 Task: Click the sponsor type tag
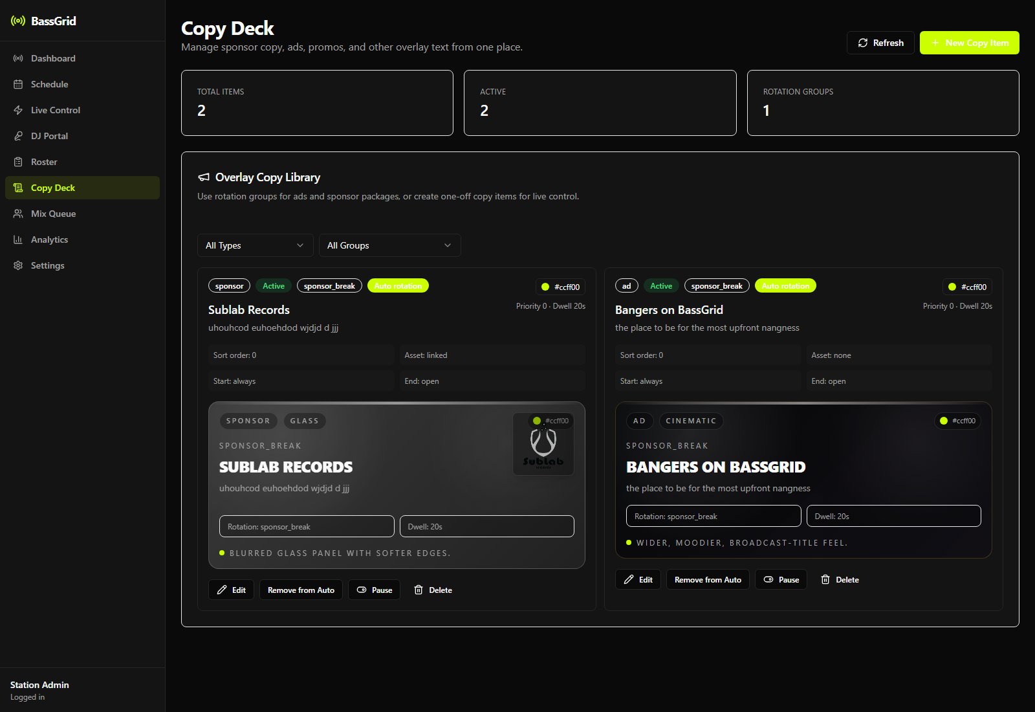tap(229, 285)
